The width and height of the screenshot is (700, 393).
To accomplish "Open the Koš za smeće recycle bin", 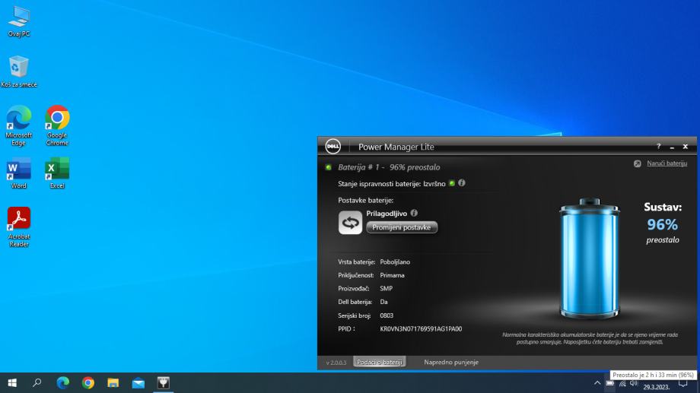I will (x=18, y=71).
